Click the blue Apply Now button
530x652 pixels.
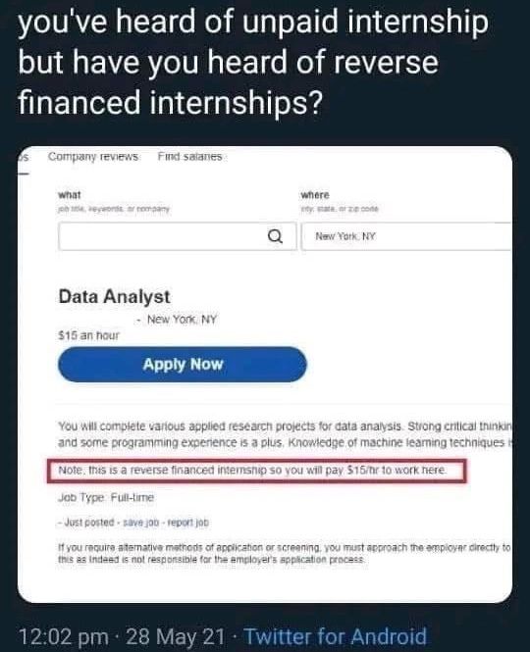pyautogui.click(x=183, y=365)
